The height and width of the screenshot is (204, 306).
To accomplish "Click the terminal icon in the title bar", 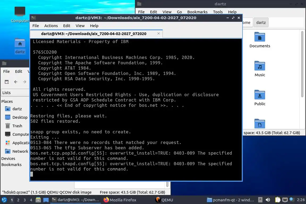I will (x=33, y=18).
